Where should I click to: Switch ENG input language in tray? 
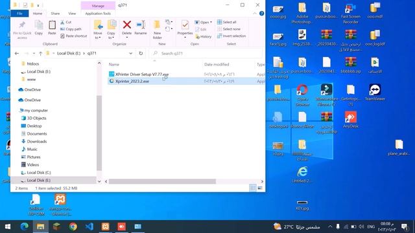[371, 227]
